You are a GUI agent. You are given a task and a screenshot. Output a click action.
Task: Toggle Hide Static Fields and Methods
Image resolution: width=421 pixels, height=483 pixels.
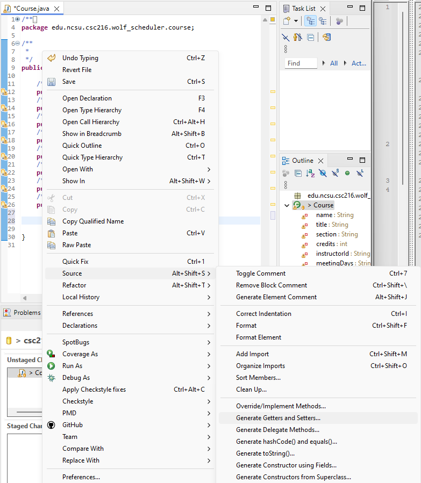[335, 173]
